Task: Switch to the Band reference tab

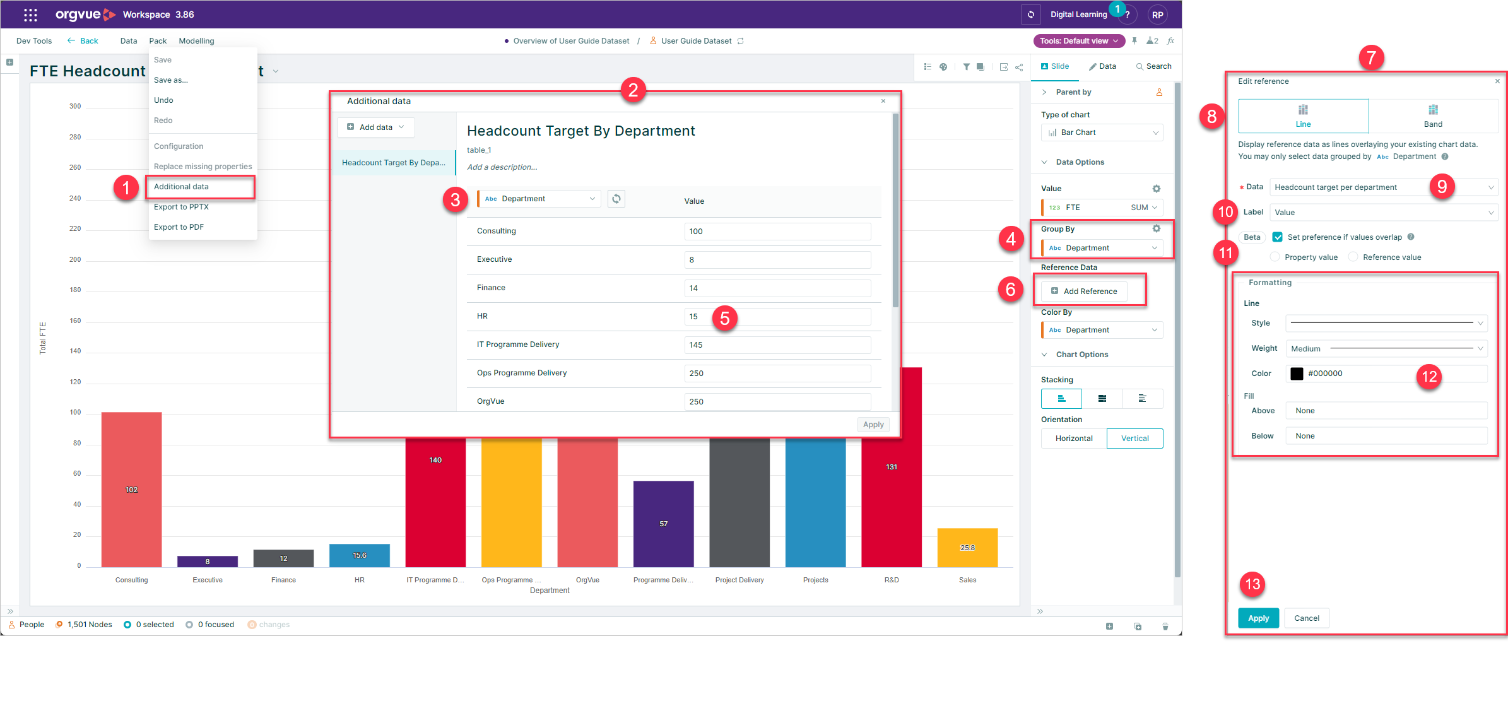Action: (x=1433, y=116)
